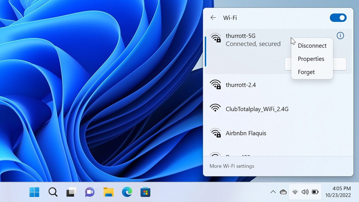Image resolution: width=359 pixels, height=202 pixels.
Task: Choose Properties in the context menu
Action: [311, 59]
